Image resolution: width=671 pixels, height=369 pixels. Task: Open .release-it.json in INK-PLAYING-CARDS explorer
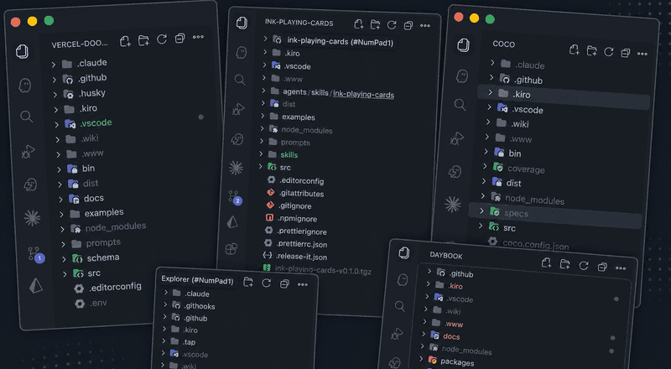pos(301,257)
